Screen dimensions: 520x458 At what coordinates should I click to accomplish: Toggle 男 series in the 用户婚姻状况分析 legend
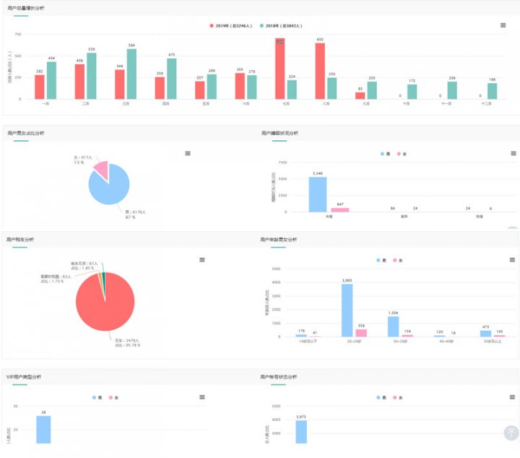385,154
